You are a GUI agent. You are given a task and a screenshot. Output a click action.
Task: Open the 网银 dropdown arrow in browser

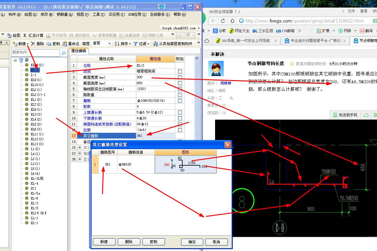point(355,31)
